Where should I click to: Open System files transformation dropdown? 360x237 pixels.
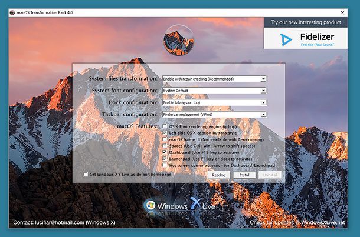(214, 79)
